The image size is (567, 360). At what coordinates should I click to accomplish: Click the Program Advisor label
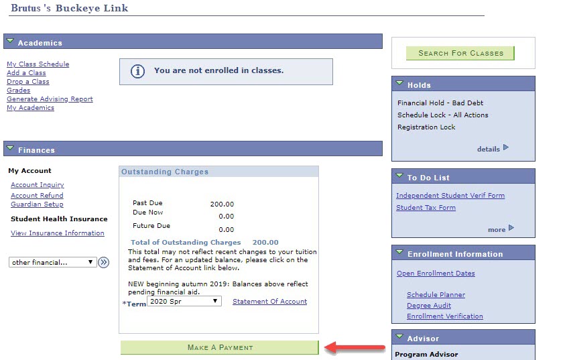coord(426,354)
